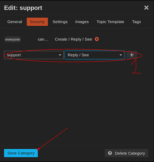Show the Topic Template tab

coord(110,22)
